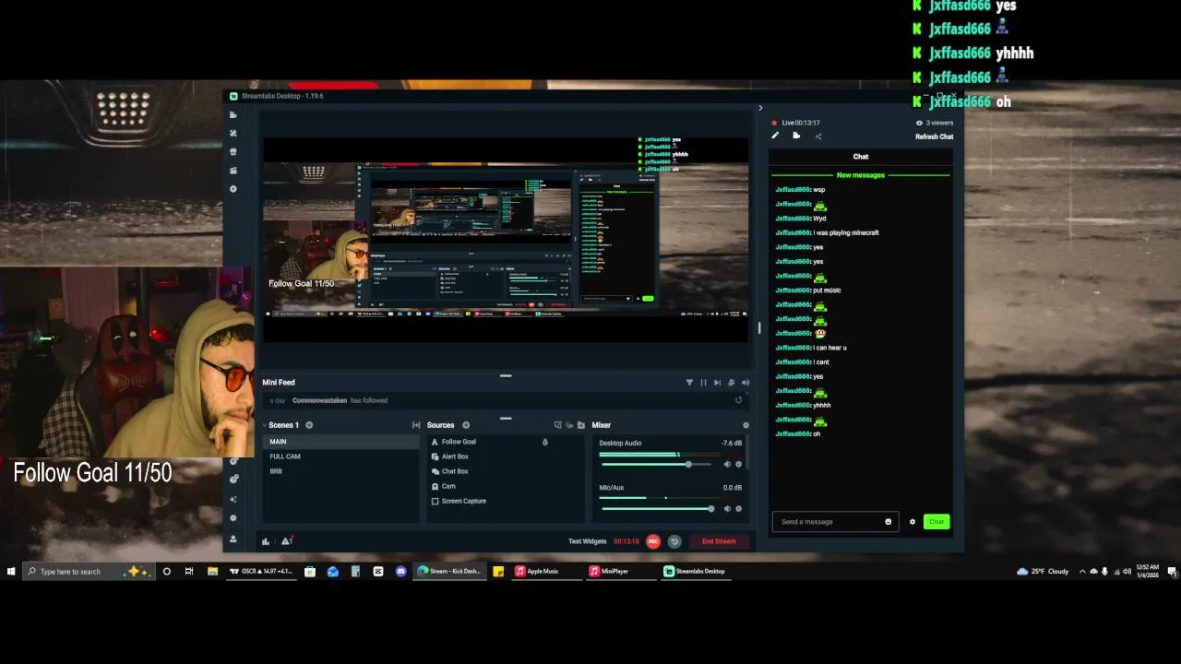Start recording with REC button
This screenshot has width=1181, height=664.
click(x=653, y=541)
